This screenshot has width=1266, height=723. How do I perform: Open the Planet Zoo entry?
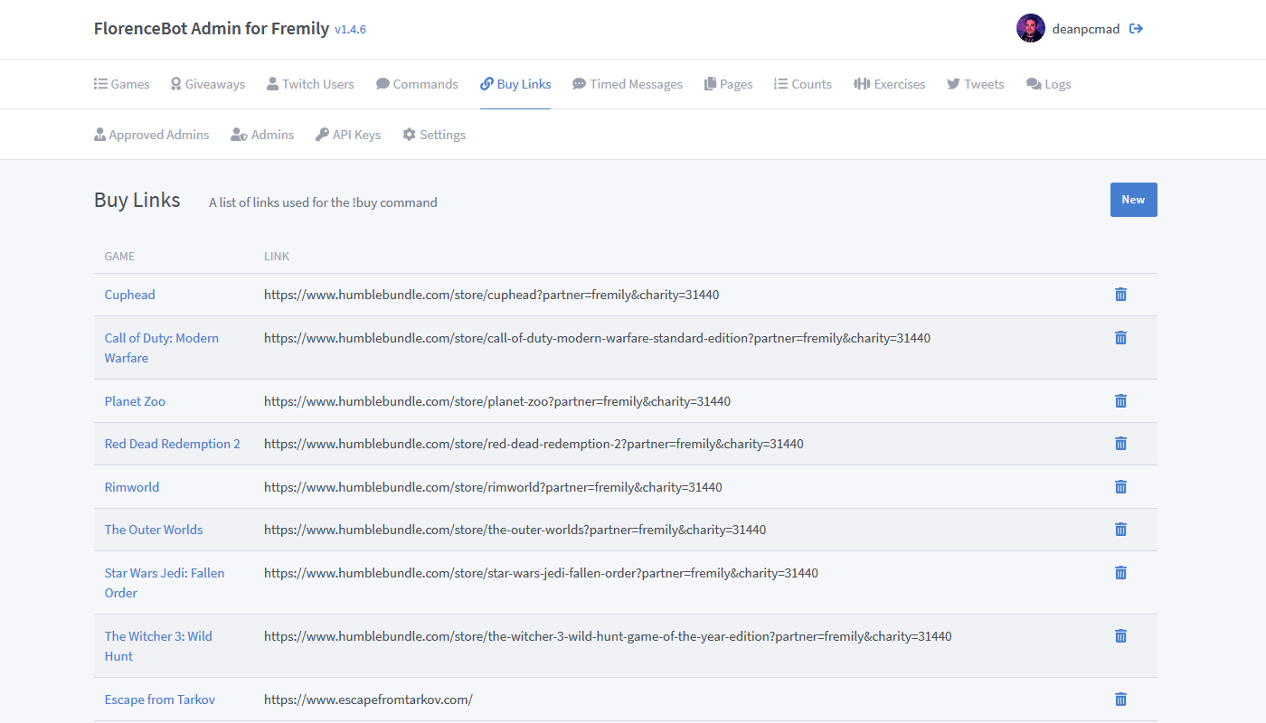point(136,401)
